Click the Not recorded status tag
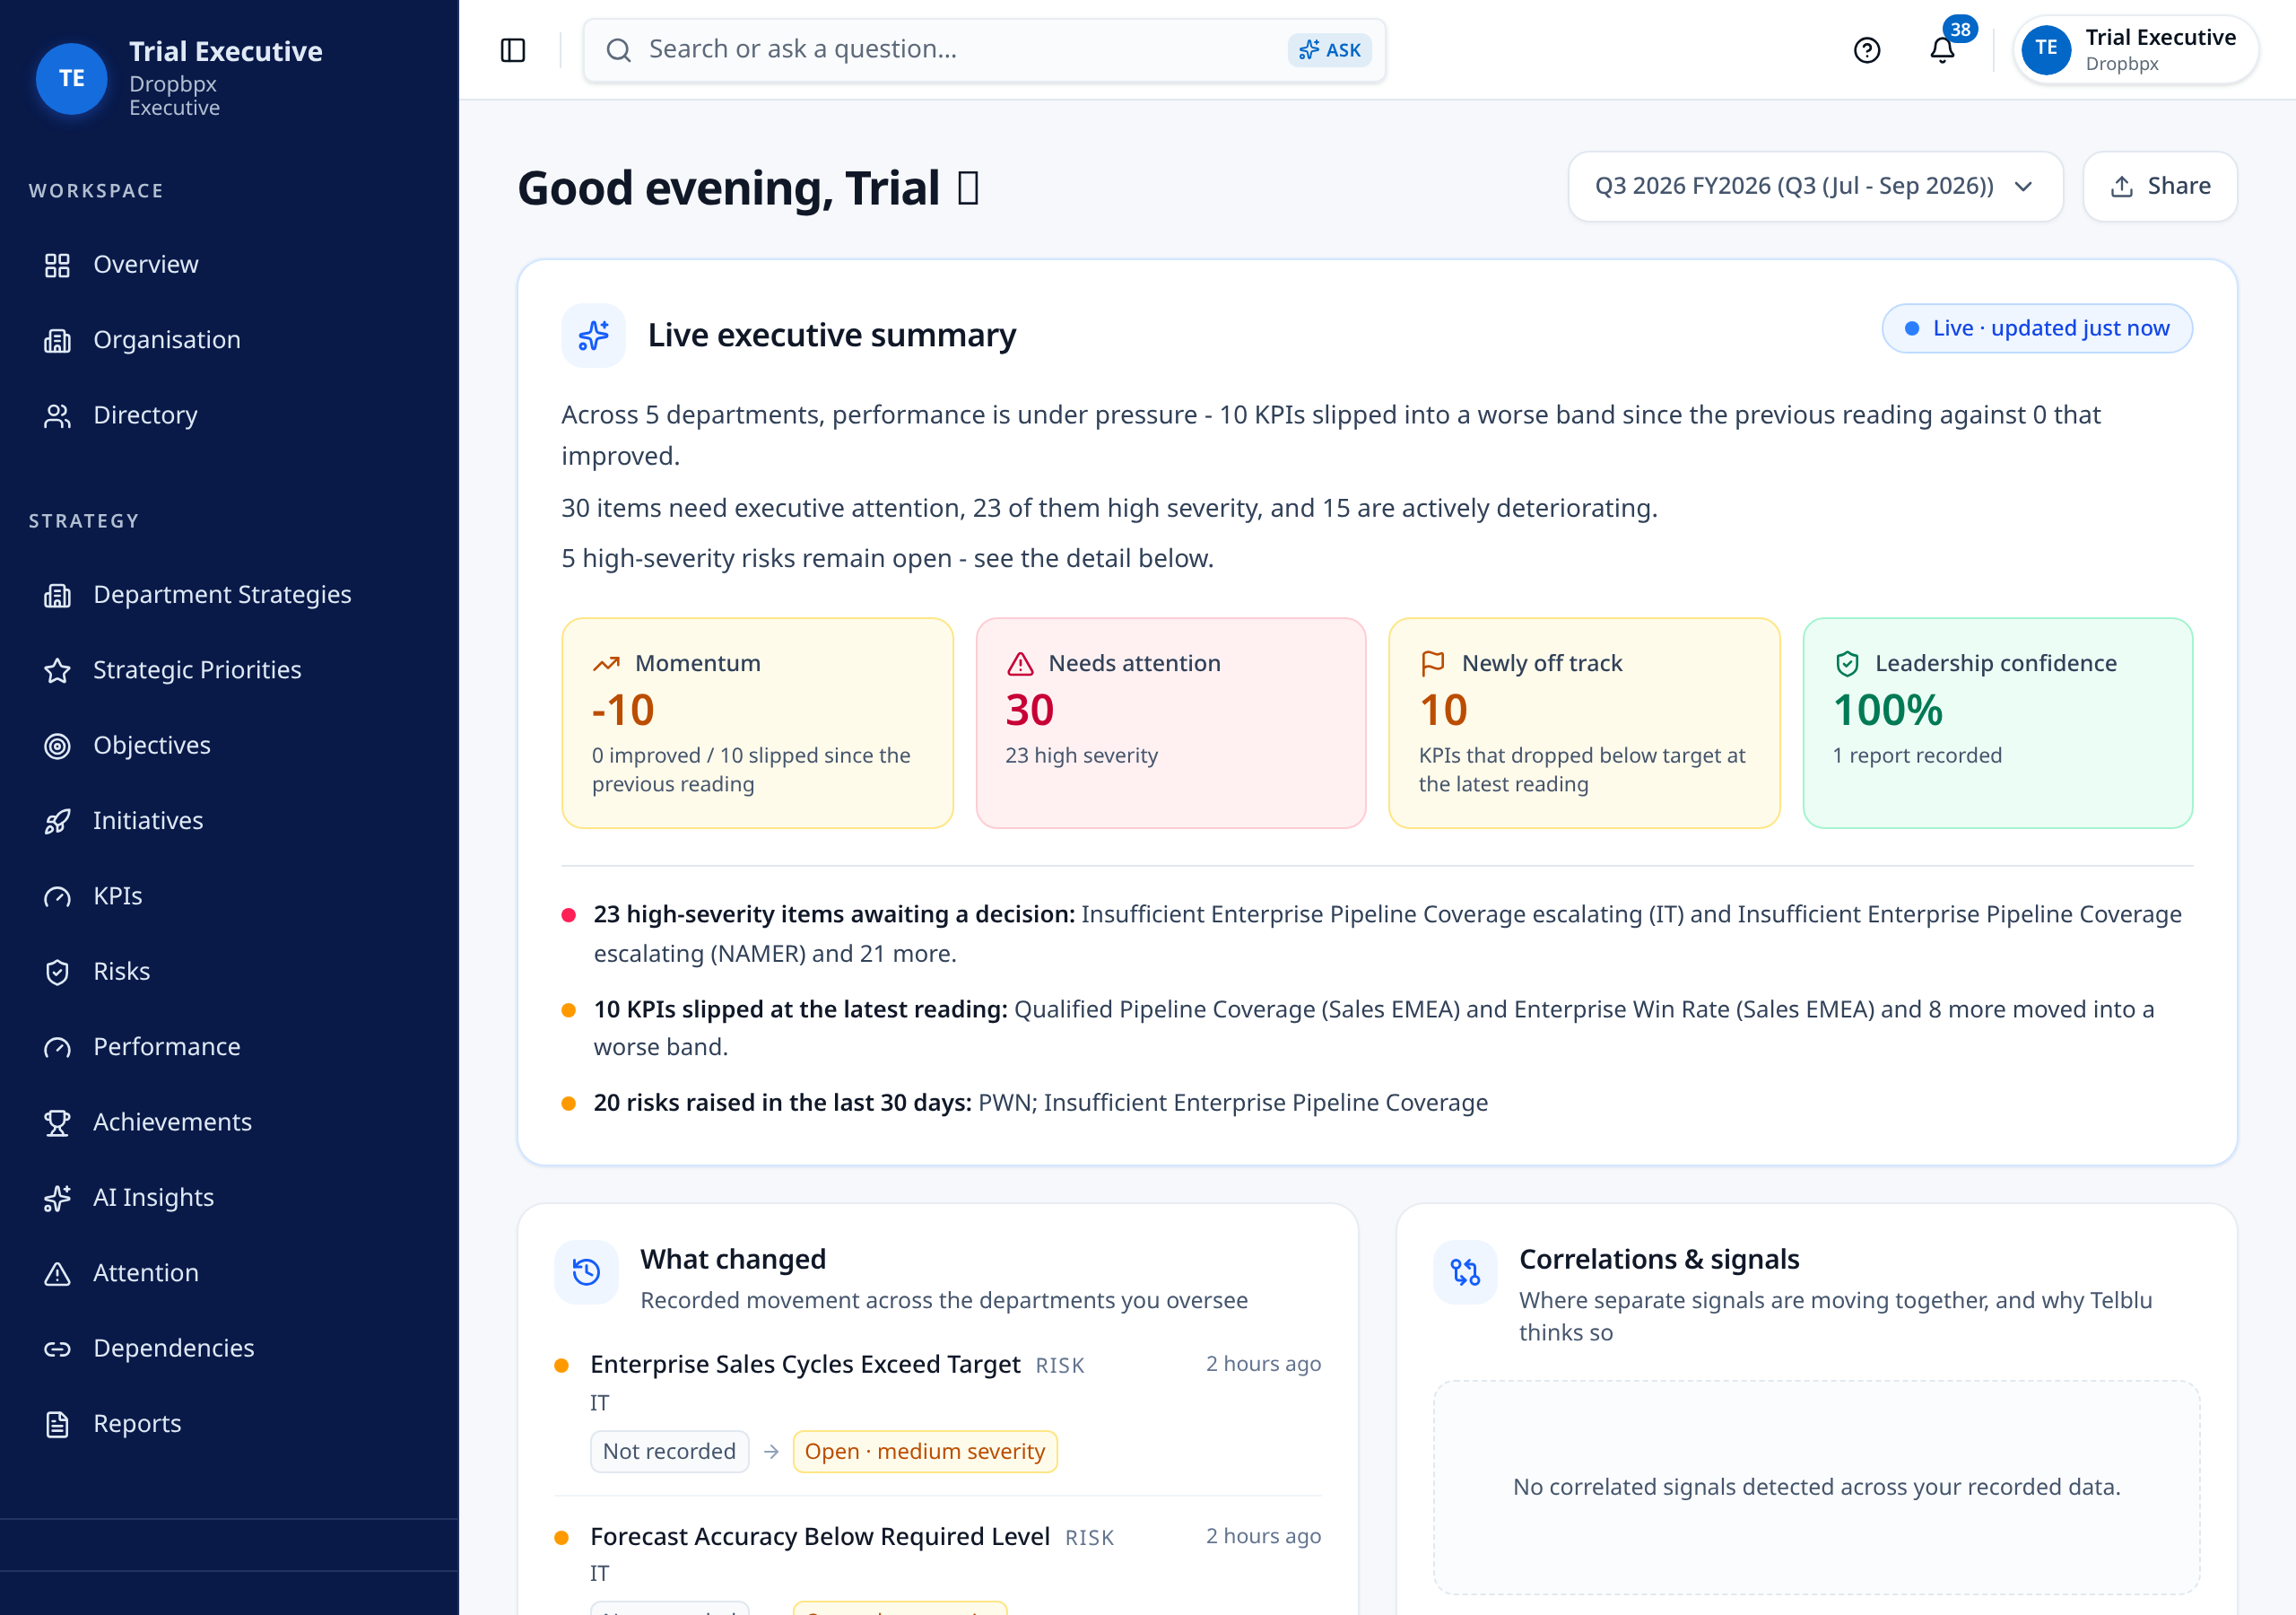2296x1615 pixels. click(669, 1452)
